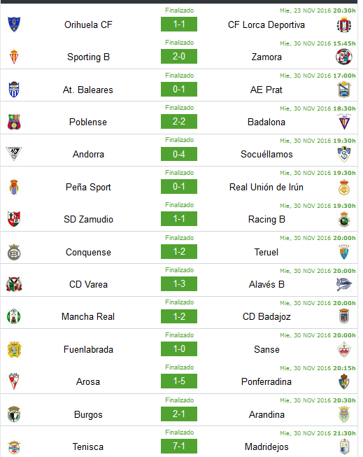
Task: Click the Tenisca crest icon
Action: click(14, 447)
